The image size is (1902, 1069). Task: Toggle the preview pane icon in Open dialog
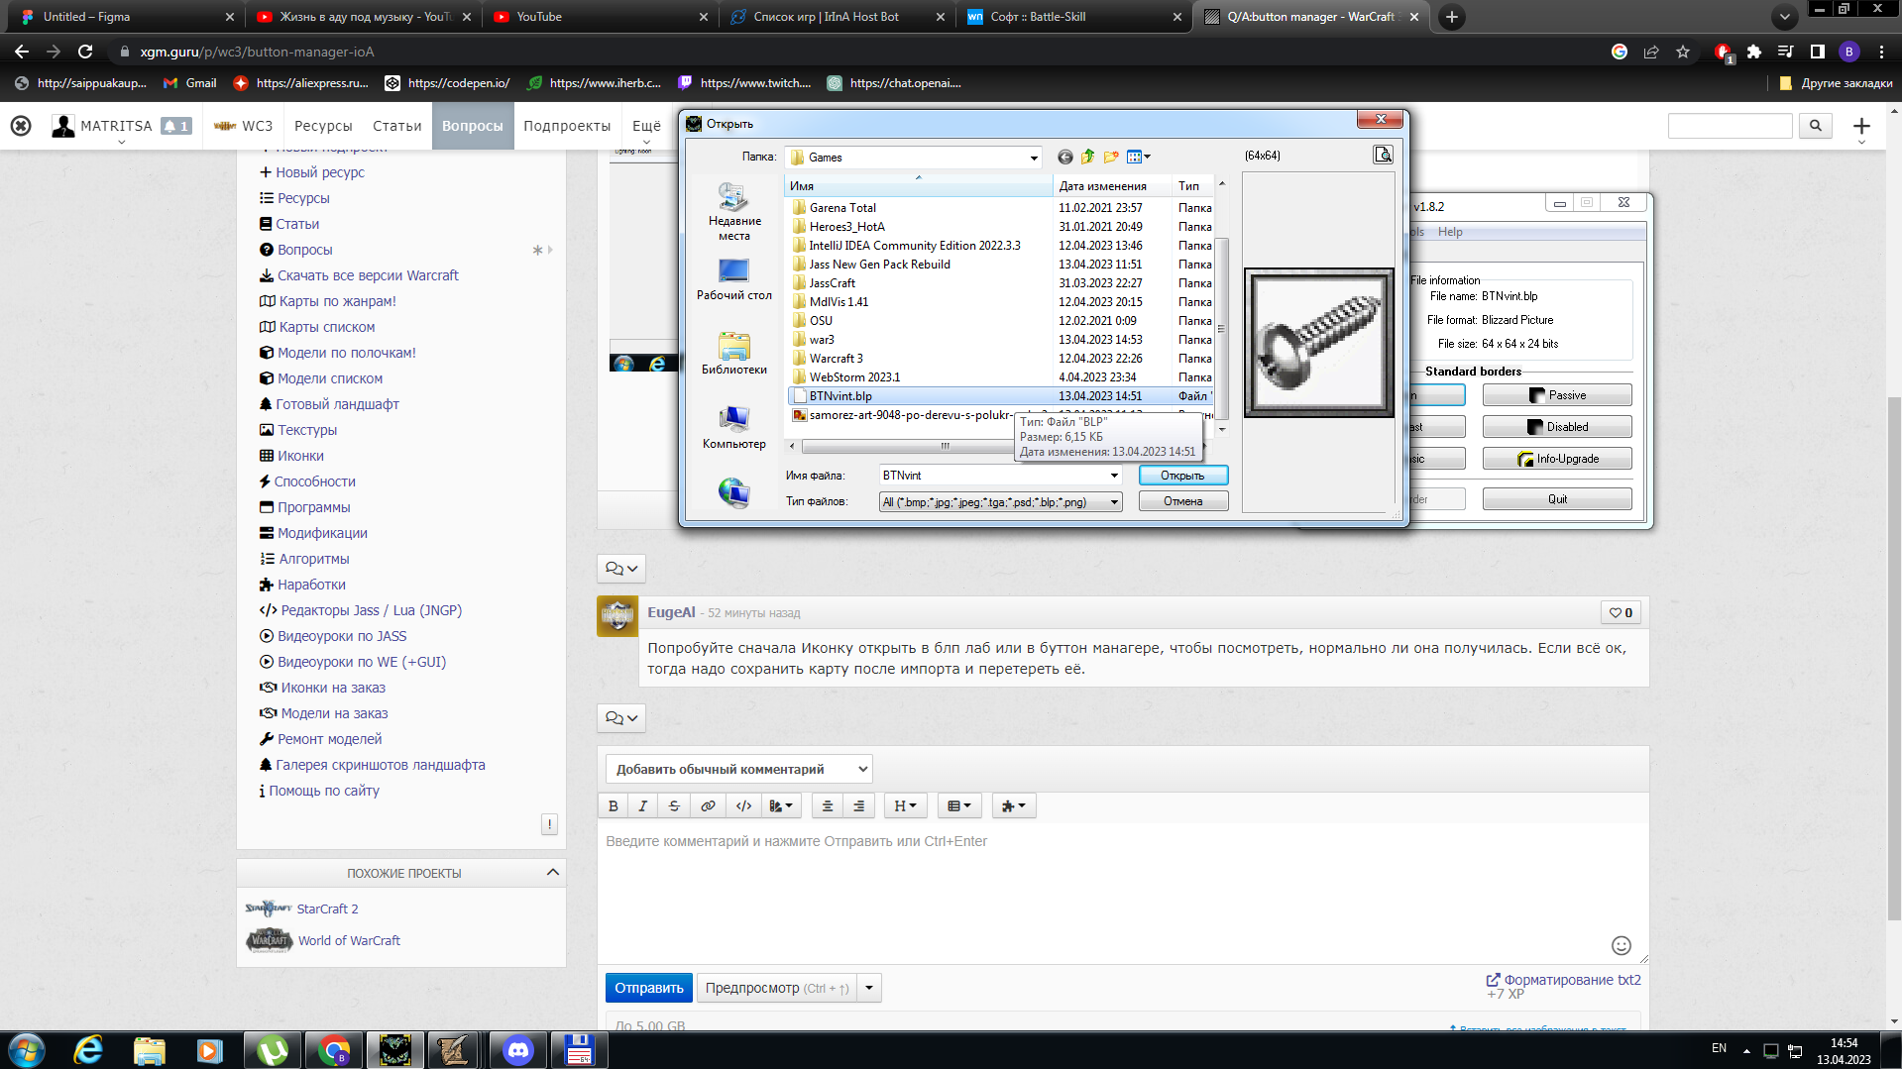[x=1383, y=155]
